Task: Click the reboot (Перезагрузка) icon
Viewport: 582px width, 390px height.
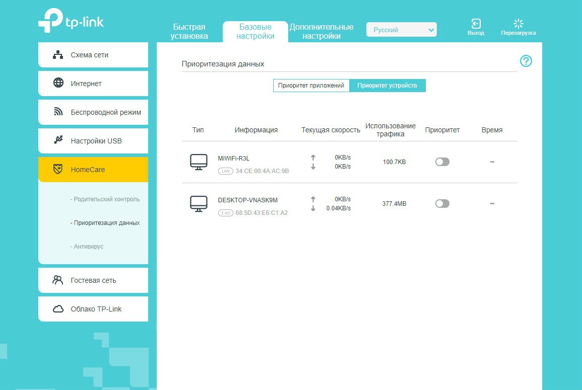Action: pos(518,24)
